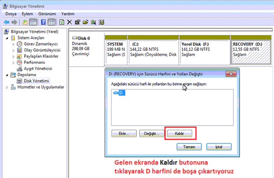Click the open folder toolbar icon
The height and width of the screenshot is (178, 274).
85,22
